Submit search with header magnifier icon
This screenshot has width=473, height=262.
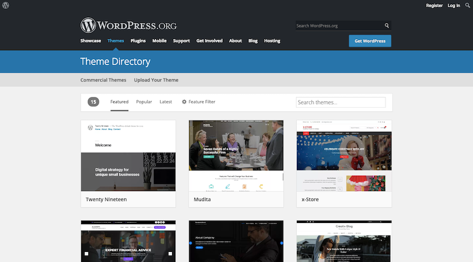point(387,25)
